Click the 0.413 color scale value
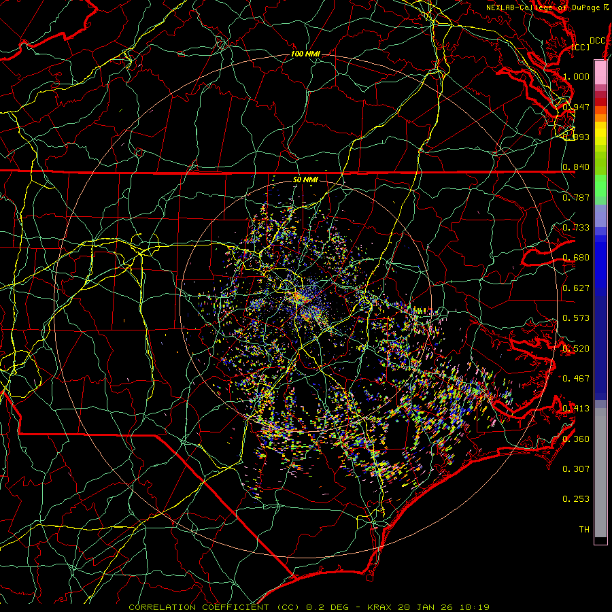The image size is (612, 612). click(x=576, y=409)
